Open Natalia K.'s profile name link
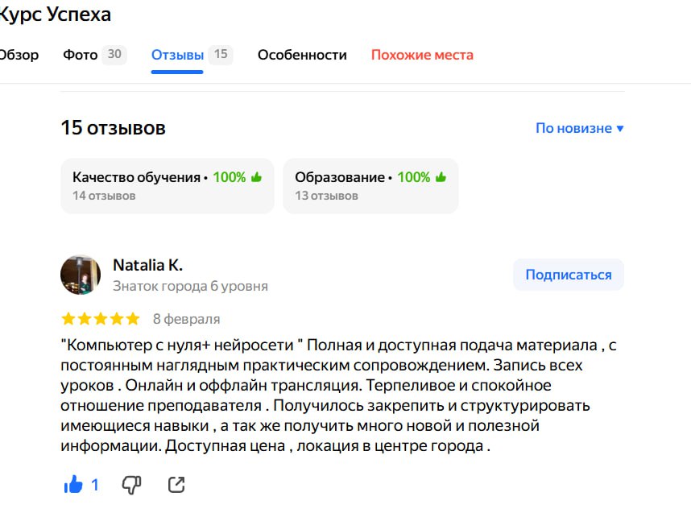 150,263
